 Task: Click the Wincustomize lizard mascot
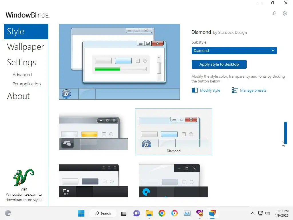click(x=24, y=177)
